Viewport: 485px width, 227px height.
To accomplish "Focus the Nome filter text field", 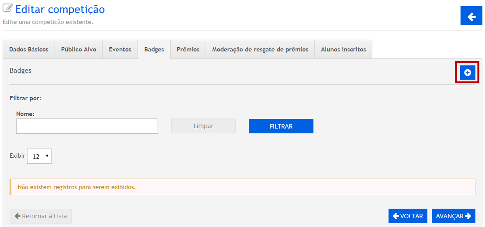I will click(x=87, y=126).
